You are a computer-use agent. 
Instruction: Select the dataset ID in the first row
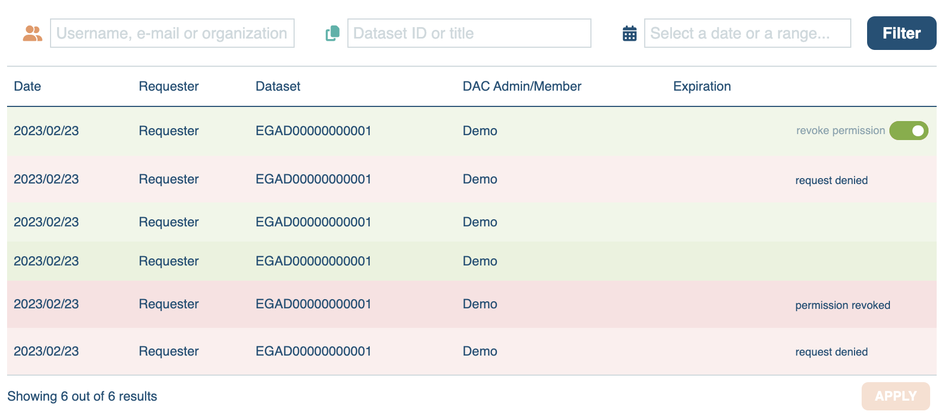point(313,131)
